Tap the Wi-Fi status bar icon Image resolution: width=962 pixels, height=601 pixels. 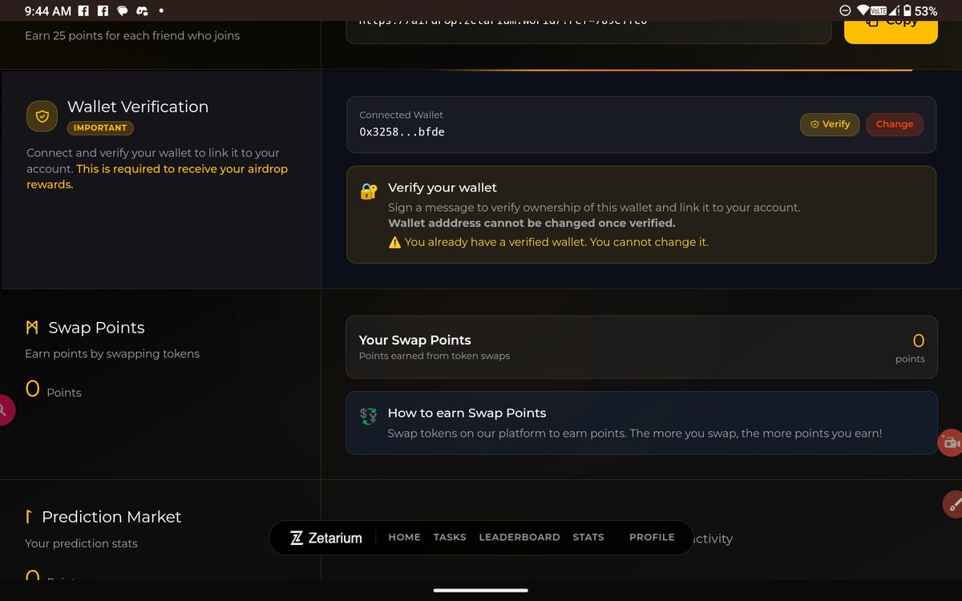(863, 10)
